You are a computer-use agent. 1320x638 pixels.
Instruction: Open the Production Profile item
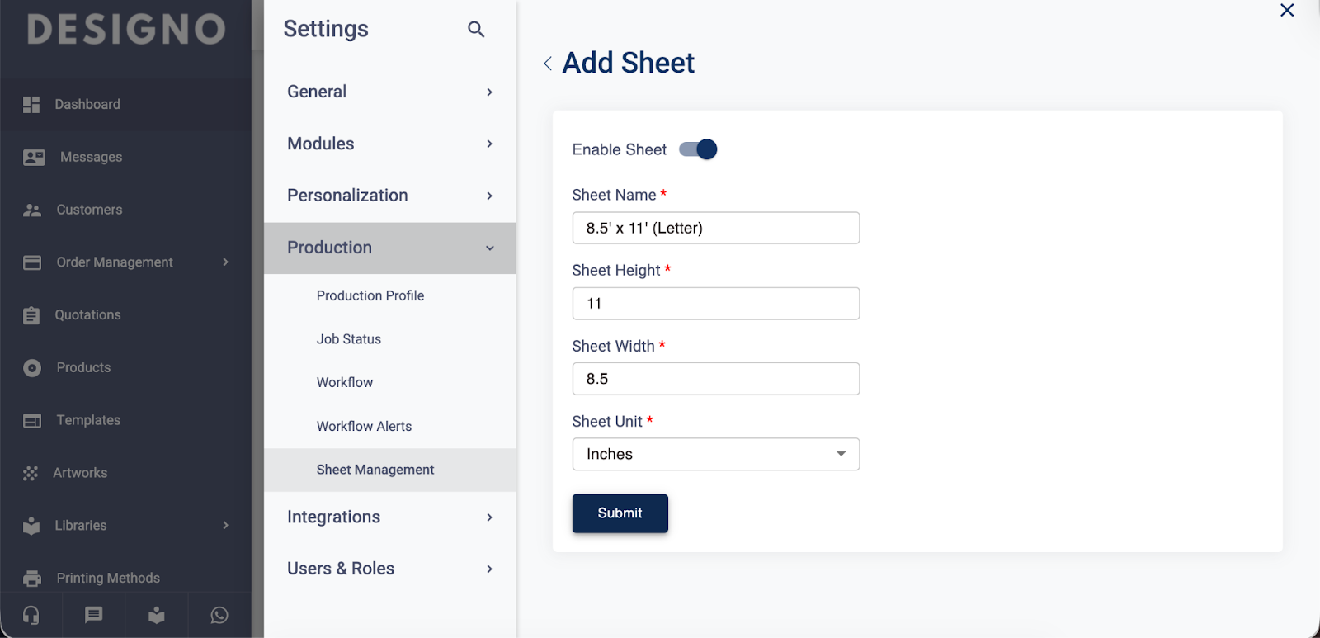[370, 295]
